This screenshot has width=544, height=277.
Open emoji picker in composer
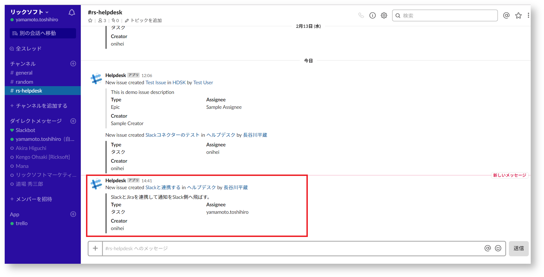498,248
